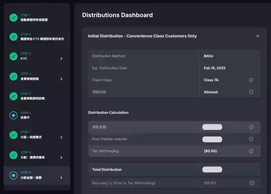Click the Step 5 green checkmark icon
271x194 pixels.
point(14,96)
